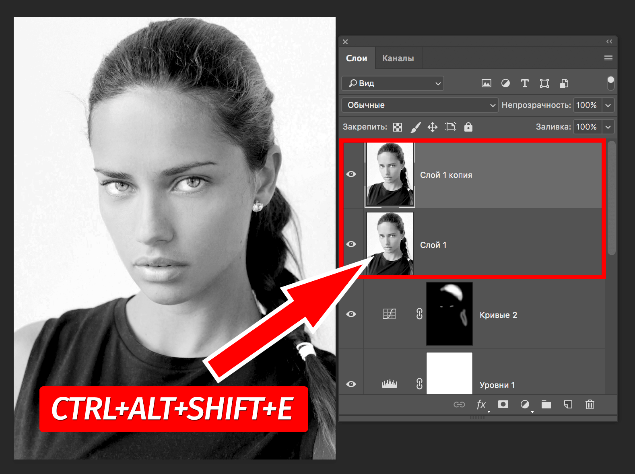This screenshot has height=474, width=635.
Task: Open the fx layer styles menu
Action: click(481, 404)
